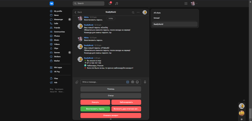This screenshot has height=121, width=252.
Task: Click the Music sidebar icon
Action: click(51, 40)
